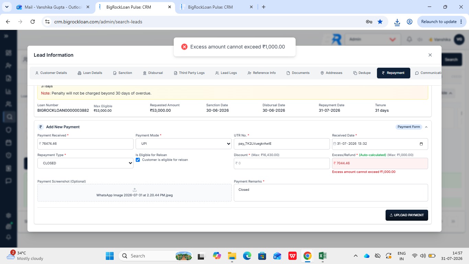Click the Windows taskbar Search box
The width and height of the screenshot is (469, 264).
pos(156,256)
